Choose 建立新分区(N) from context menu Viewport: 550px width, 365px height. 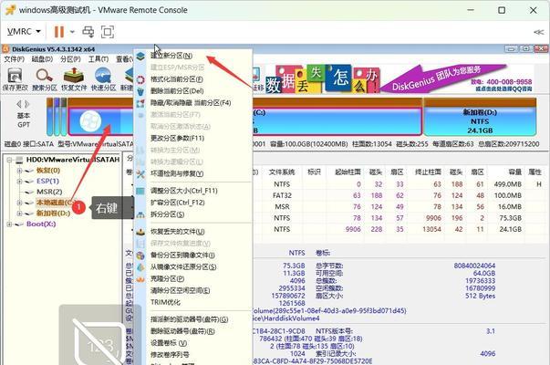(171, 56)
